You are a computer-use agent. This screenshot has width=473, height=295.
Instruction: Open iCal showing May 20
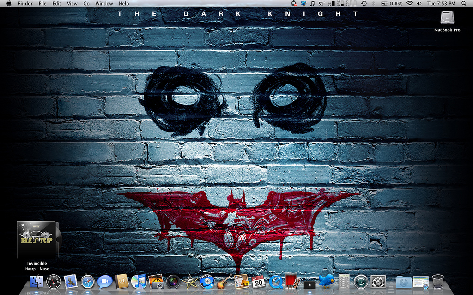pos(259,282)
